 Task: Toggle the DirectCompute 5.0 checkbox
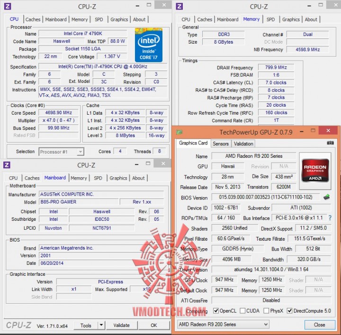click(x=289, y=311)
